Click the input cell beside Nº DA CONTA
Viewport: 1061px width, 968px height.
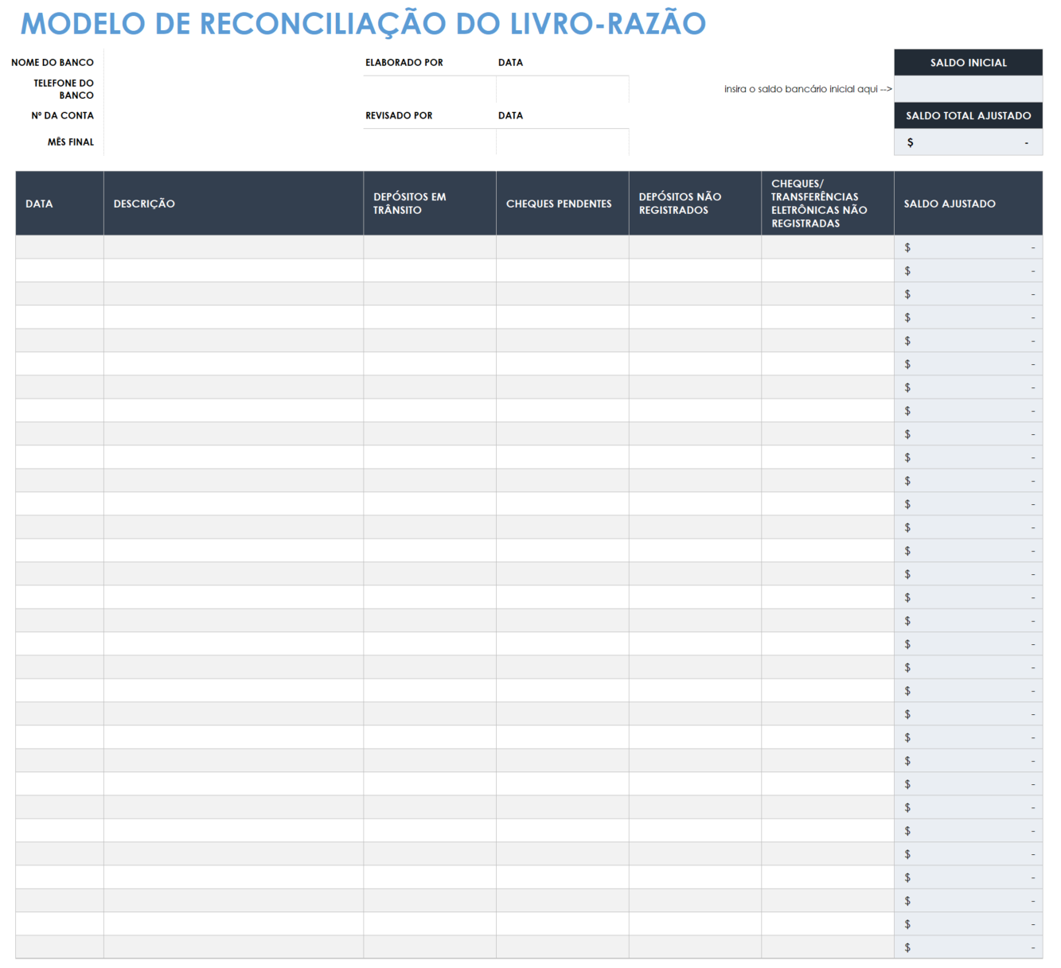pos(233,115)
